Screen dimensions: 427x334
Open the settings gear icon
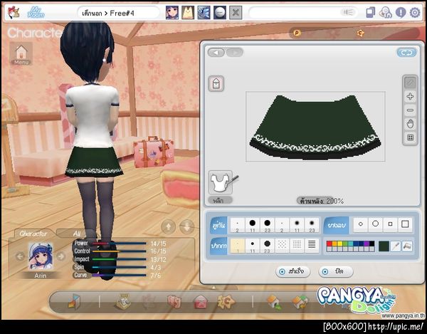[x=415, y=13]
